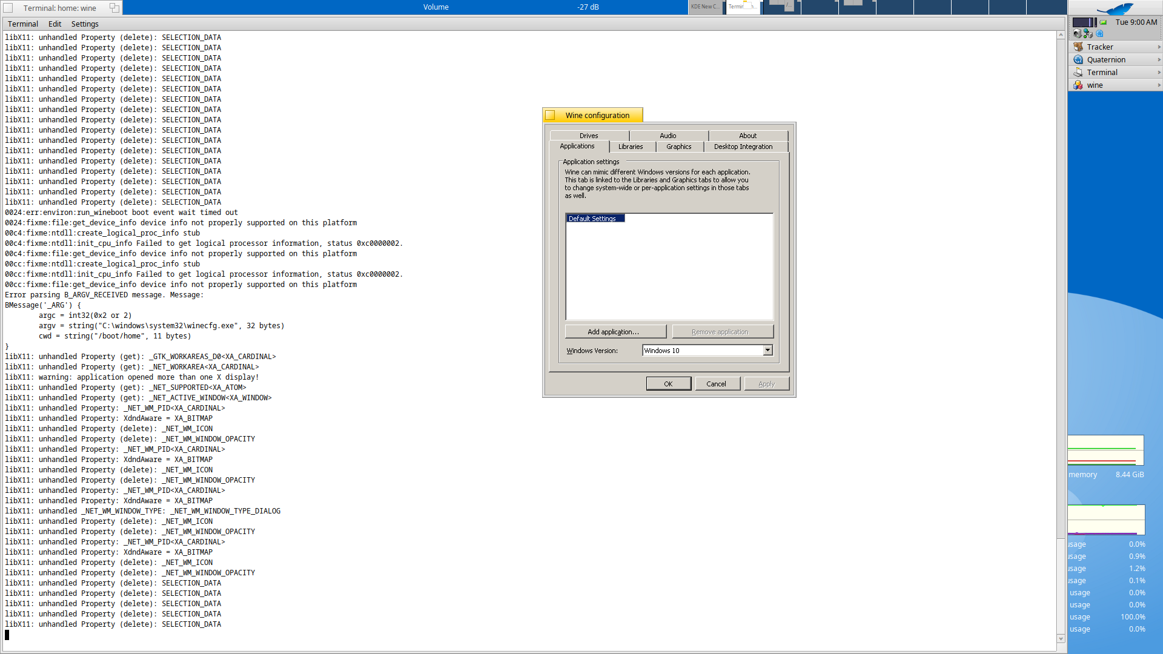Click the Add application button

coord(615,332)
